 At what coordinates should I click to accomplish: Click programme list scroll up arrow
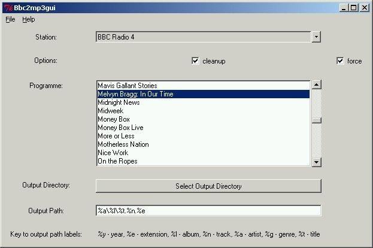(316, 84)
